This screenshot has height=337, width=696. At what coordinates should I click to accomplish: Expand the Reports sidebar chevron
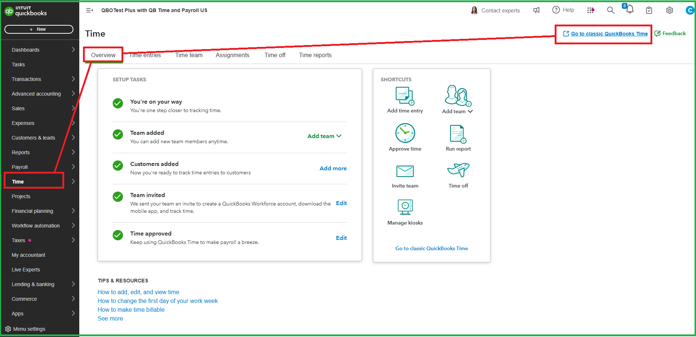coord(73,152)
